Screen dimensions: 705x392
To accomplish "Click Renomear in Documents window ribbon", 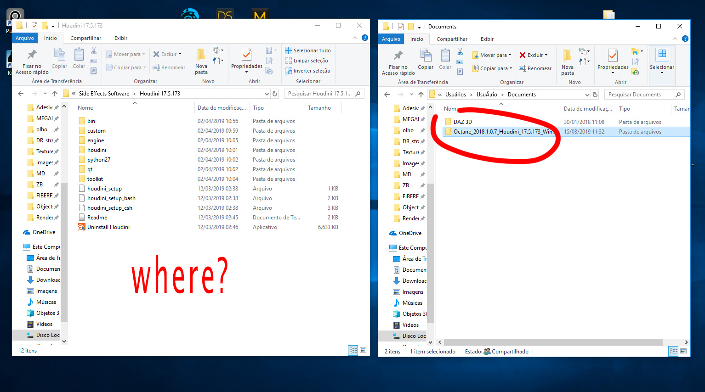I will tap(535, 68).
